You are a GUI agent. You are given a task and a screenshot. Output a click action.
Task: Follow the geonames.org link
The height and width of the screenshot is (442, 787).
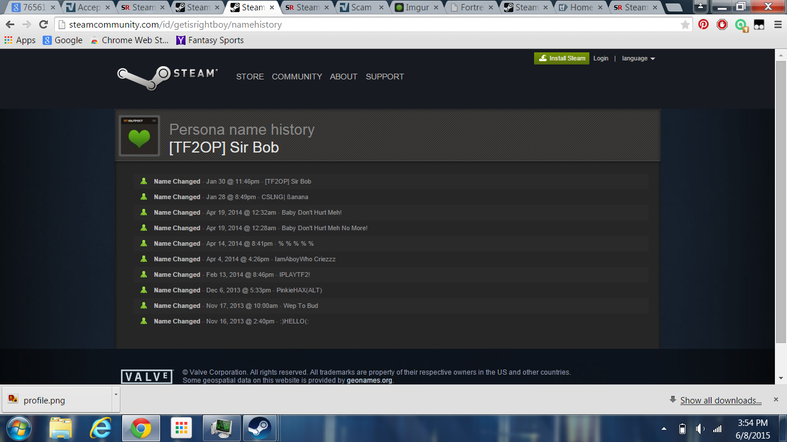pos(369,380)
